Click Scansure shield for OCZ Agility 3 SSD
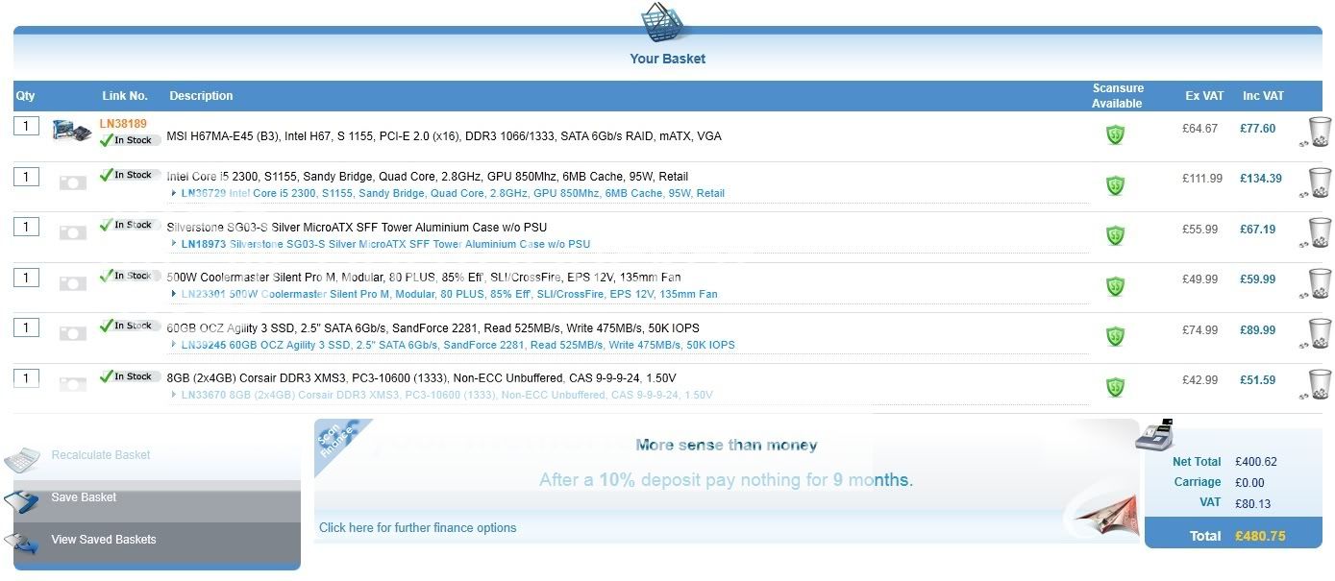This screenshot has height=581, width=1335. coord(1115,336)
